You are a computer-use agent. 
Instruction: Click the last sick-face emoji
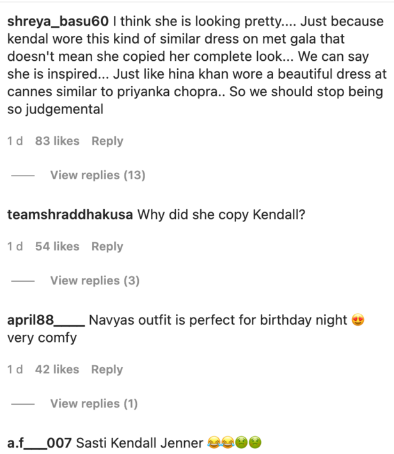[x=255, y=442]
